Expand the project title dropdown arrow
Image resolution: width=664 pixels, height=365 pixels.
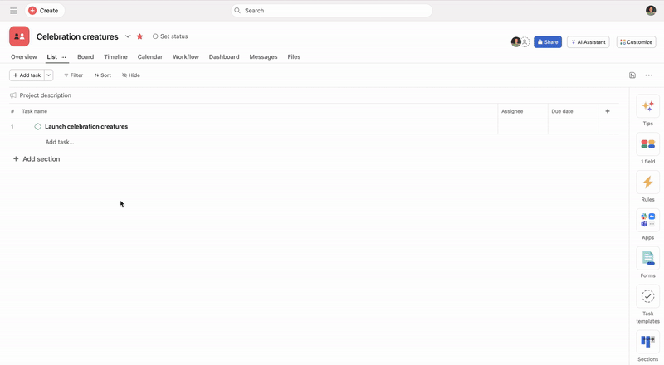[x=128, y=36]
